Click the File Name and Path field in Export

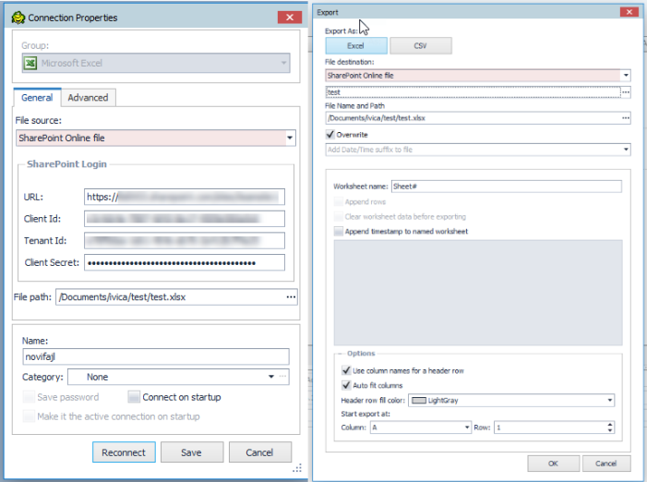[473, 118]
